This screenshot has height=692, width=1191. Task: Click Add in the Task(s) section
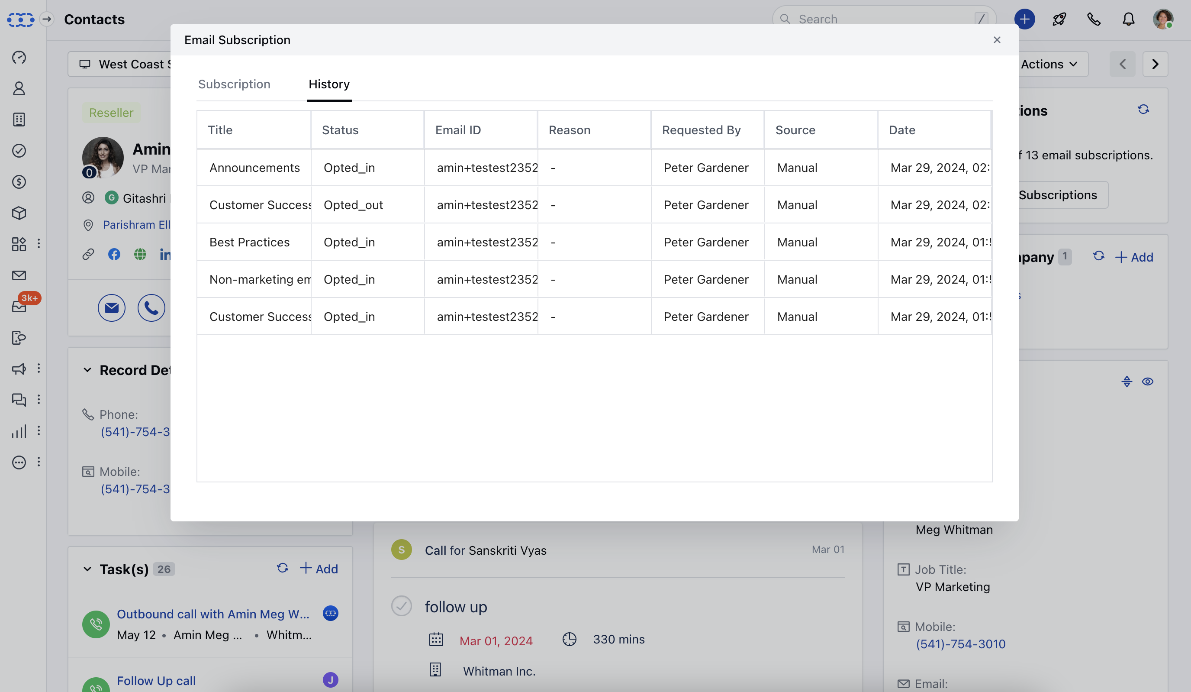click(x=319, y=569)
